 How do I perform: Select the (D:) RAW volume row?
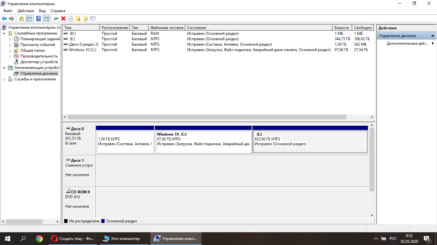point(218,33)
